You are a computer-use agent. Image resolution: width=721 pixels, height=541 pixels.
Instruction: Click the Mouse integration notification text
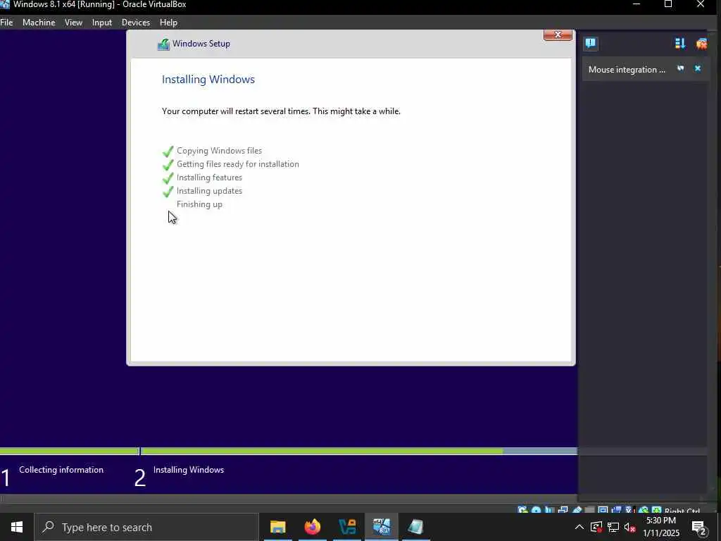(x=627, y=70)
